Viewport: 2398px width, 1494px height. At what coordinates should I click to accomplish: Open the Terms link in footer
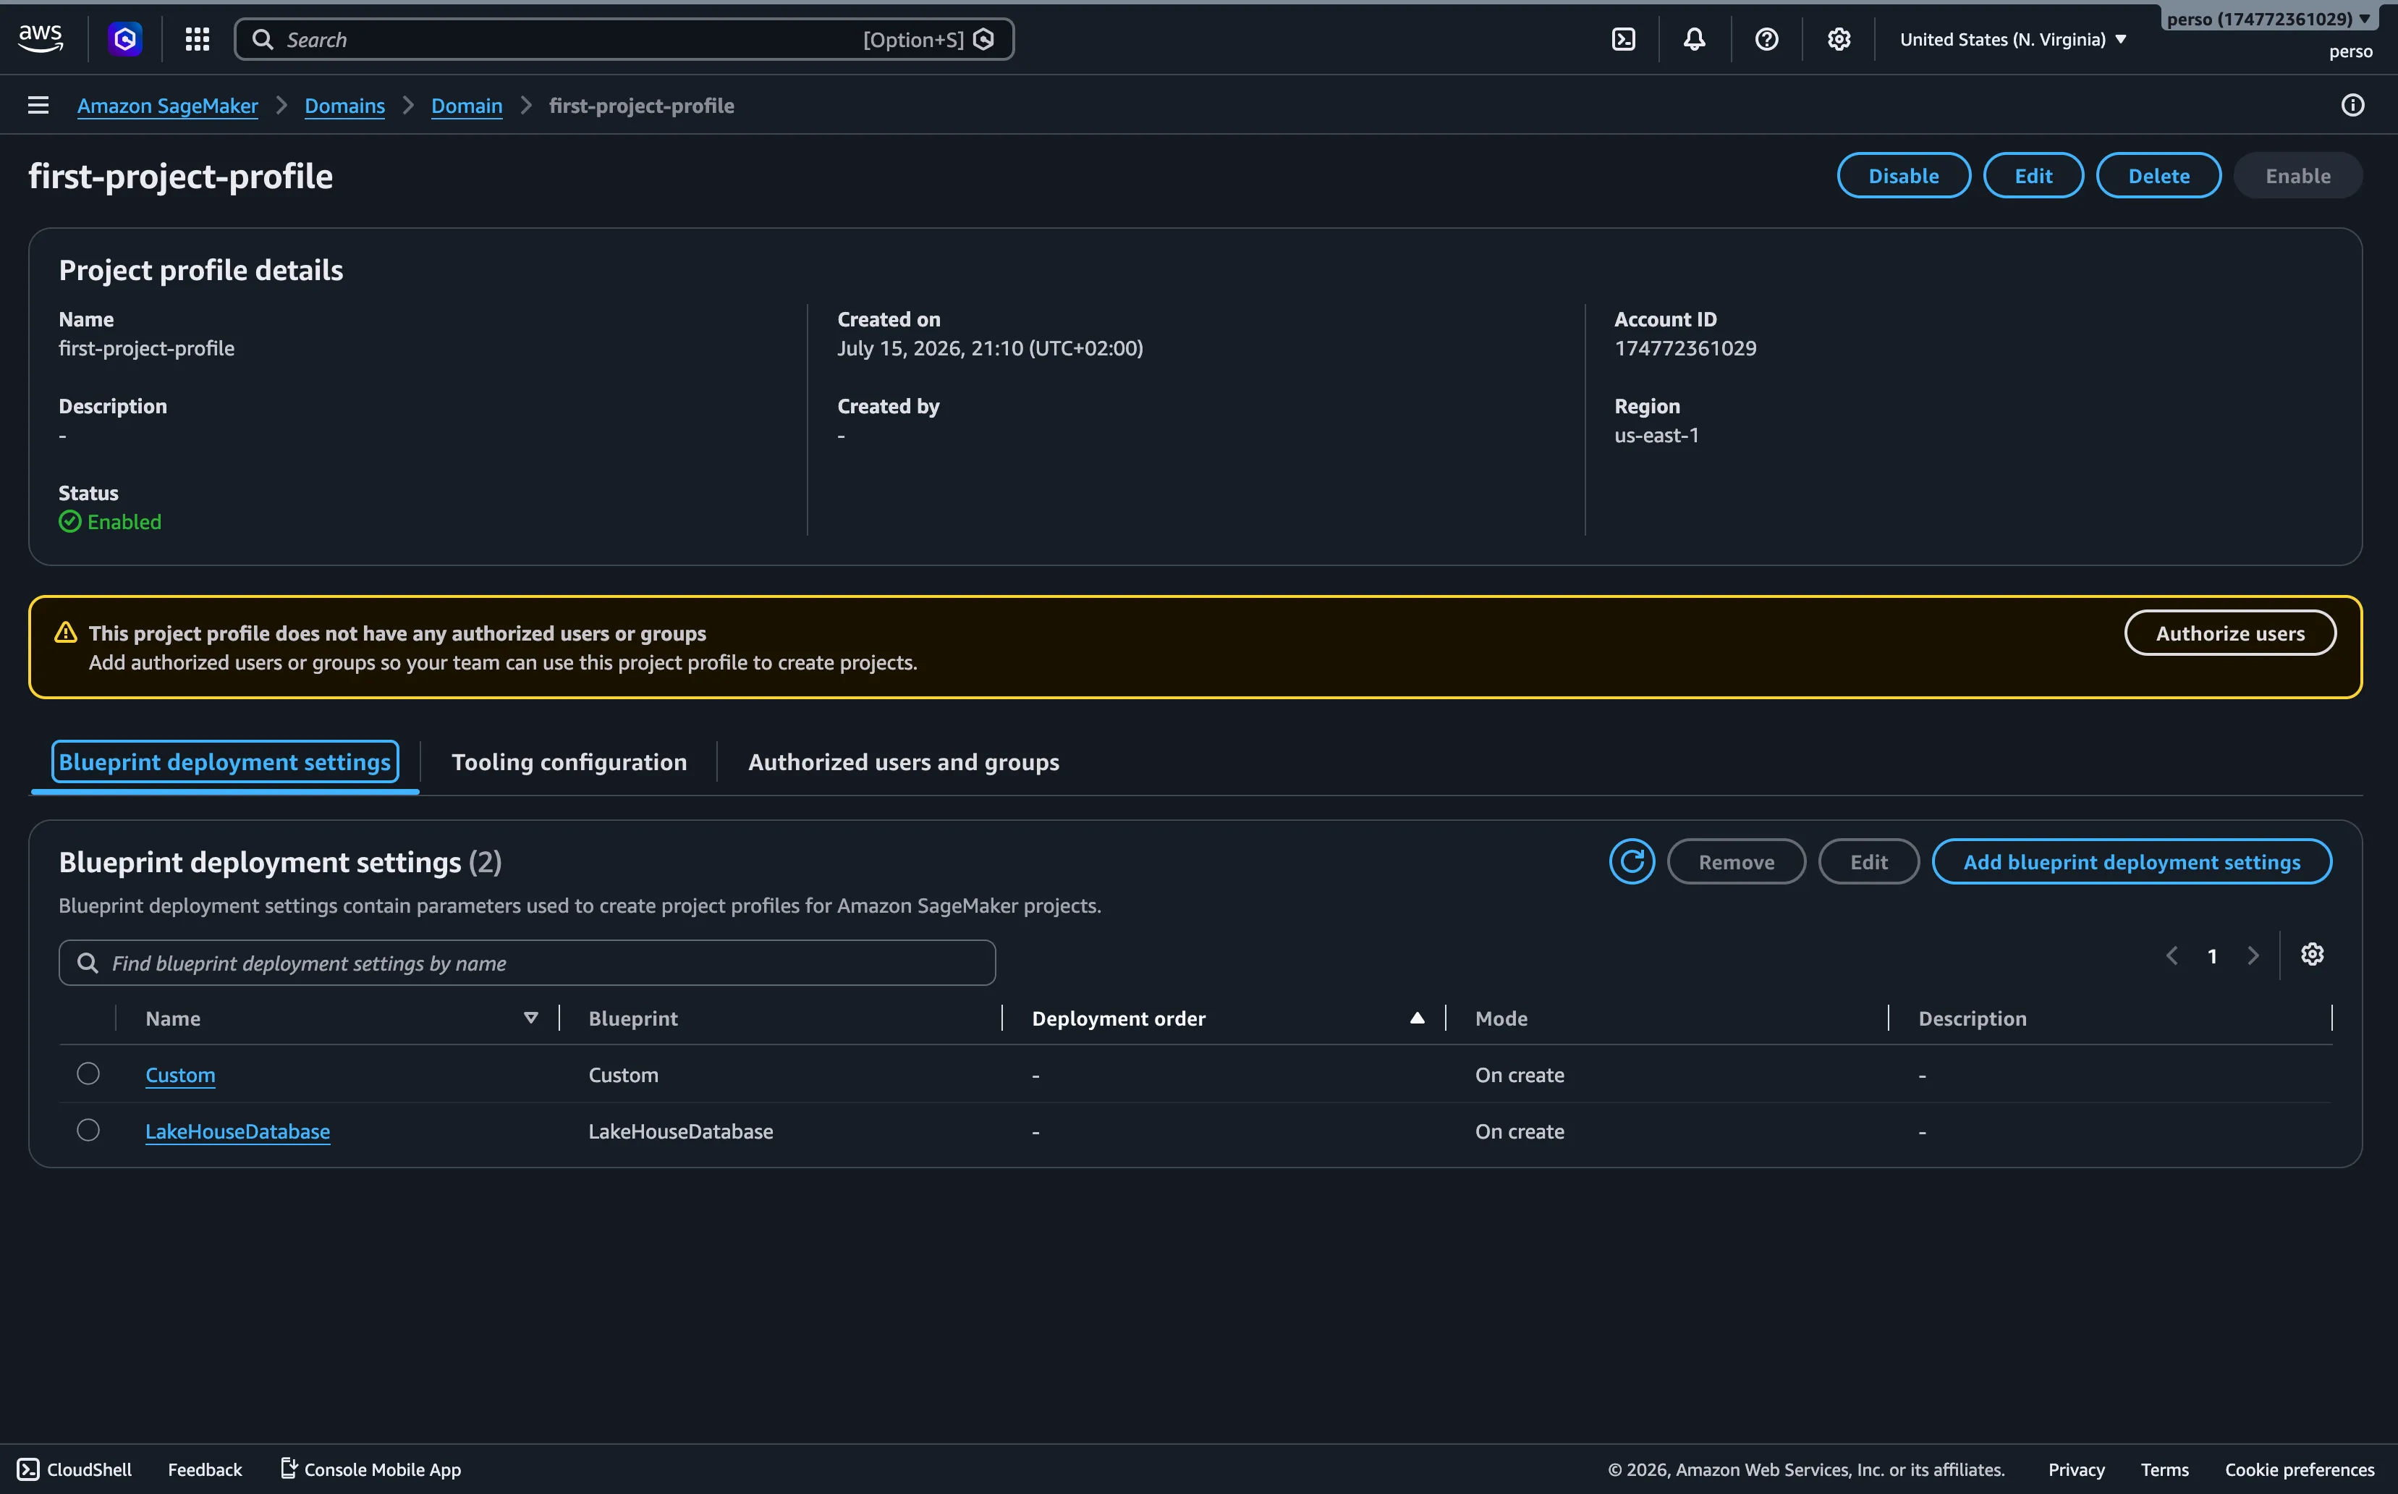click(x=2165, y=1469)
